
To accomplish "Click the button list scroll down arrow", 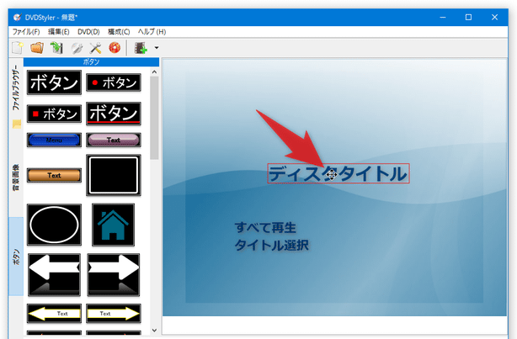I will tap(154, 330).
